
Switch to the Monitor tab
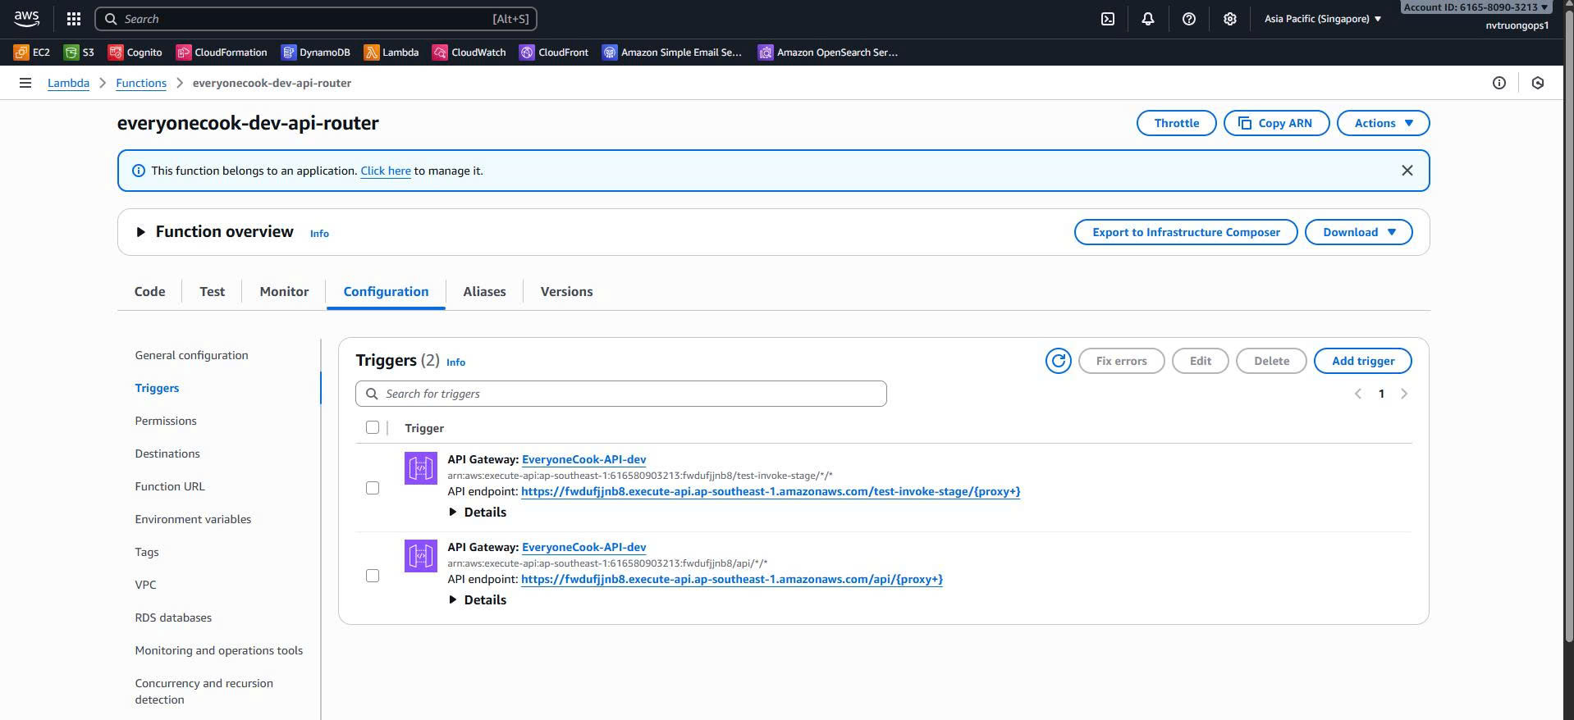click(x=284, y=292)
